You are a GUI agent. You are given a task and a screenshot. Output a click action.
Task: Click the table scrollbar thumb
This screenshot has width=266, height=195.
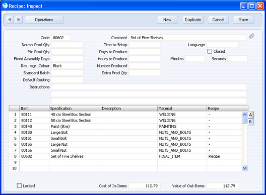245,121
